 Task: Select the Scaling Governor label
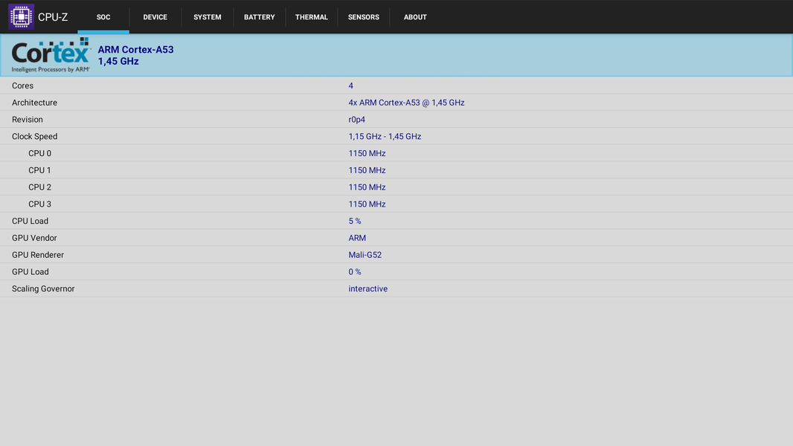pos(43,289)
